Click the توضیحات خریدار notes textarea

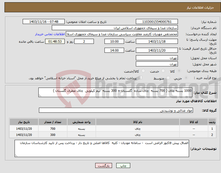pyautogui.click(x=102, y=148)
